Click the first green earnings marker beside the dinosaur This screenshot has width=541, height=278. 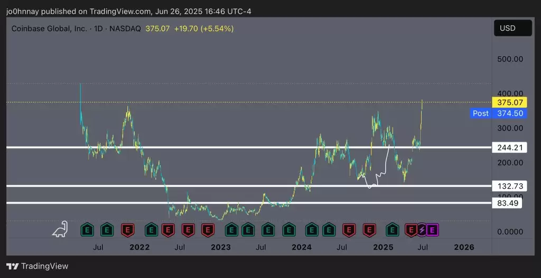coord(87,230)
